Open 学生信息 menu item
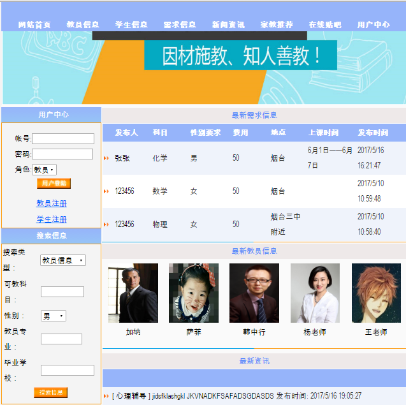406x405 pixels. [x=131, y=25]
